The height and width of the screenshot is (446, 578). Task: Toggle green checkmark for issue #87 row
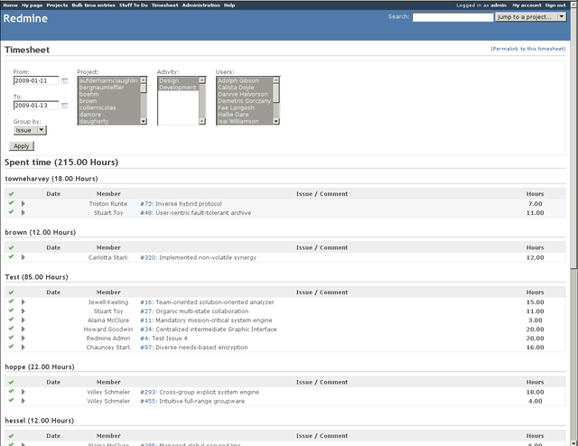tap(11, 347)
